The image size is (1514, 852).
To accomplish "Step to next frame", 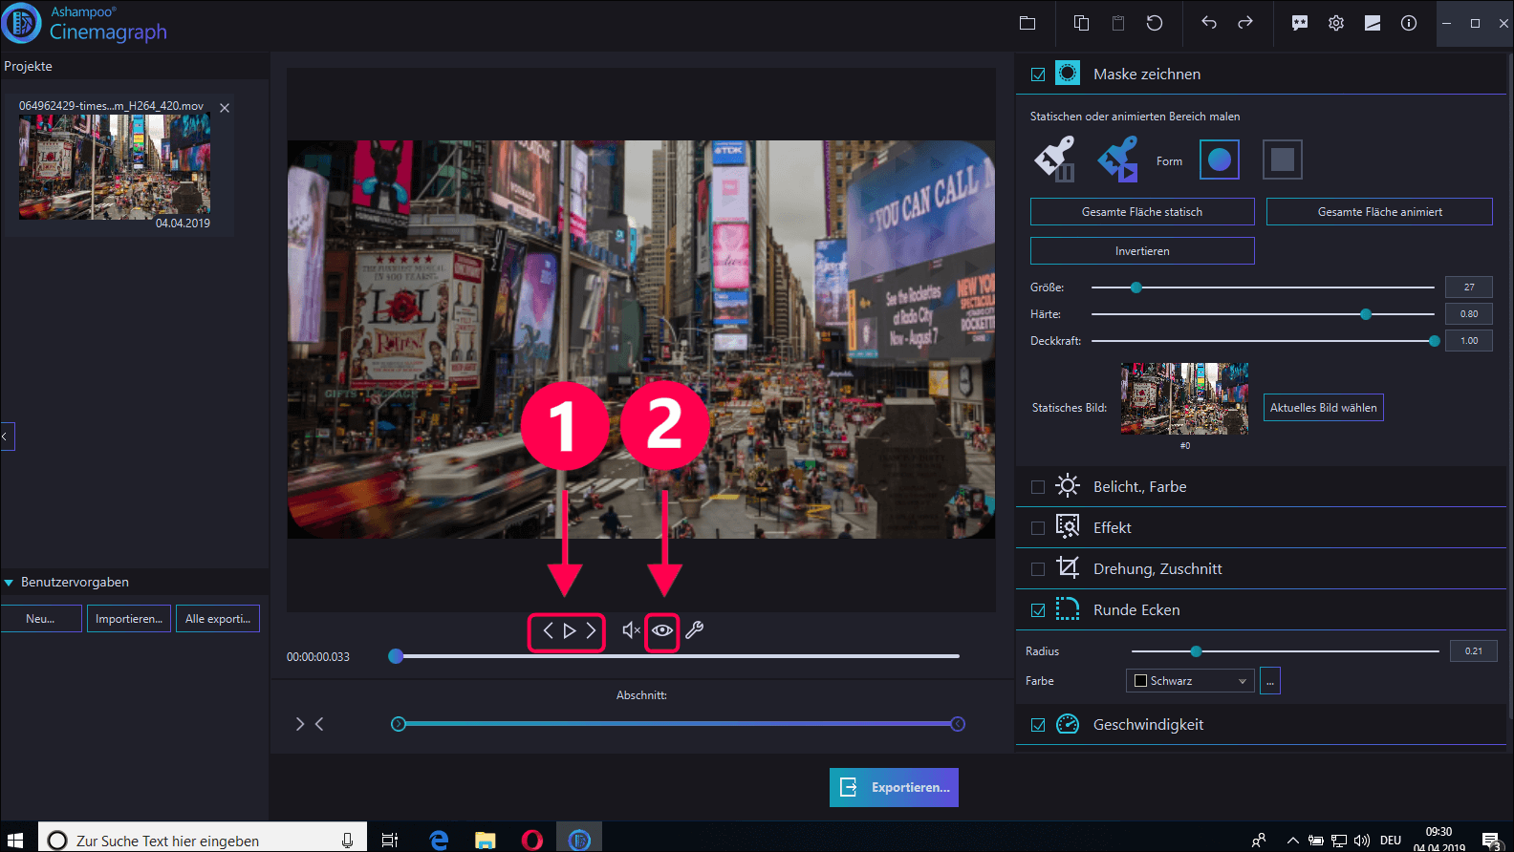I will (x=591, y=630).
